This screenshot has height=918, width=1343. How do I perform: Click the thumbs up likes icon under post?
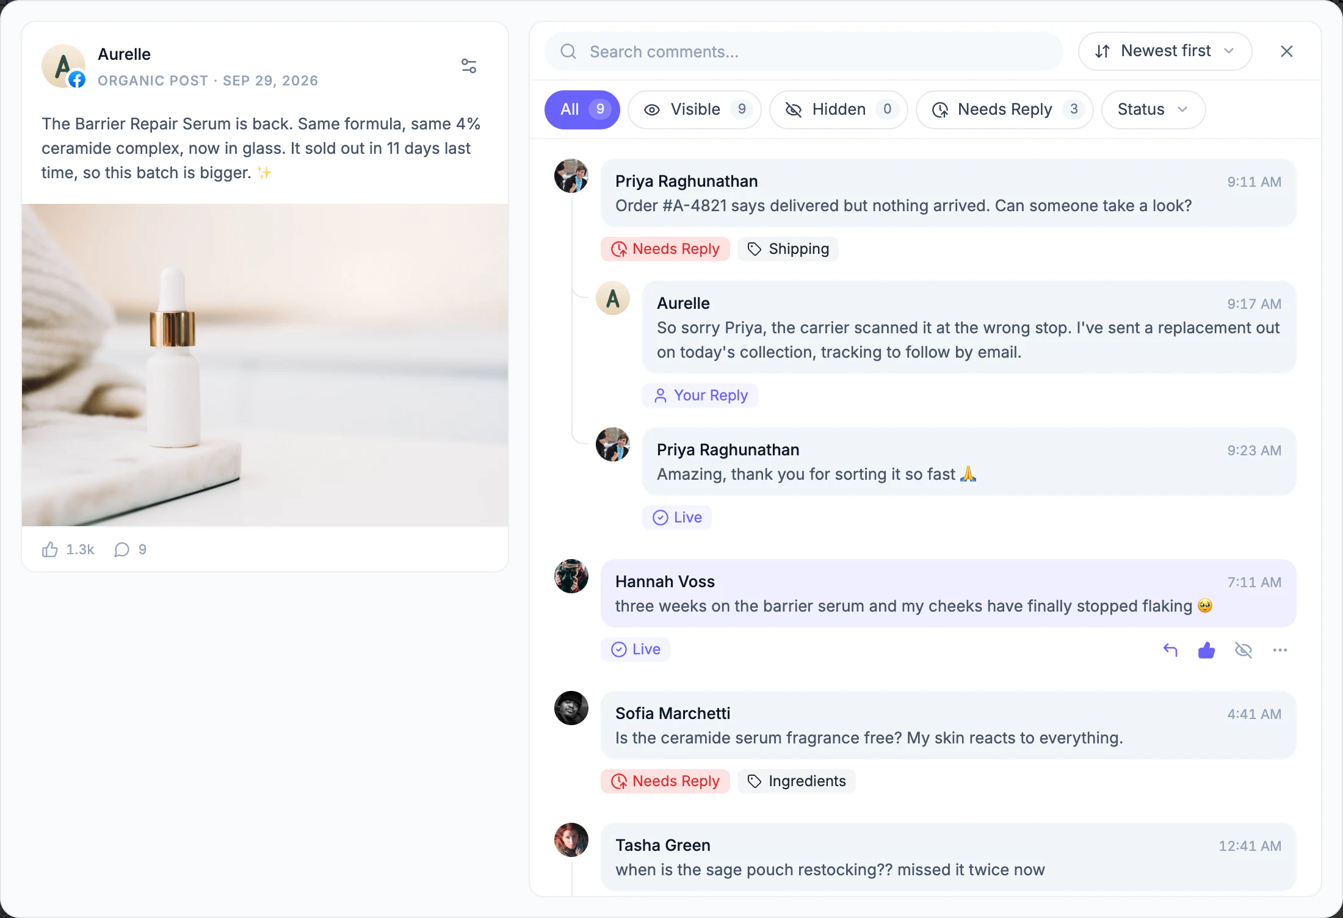point(50,549)
